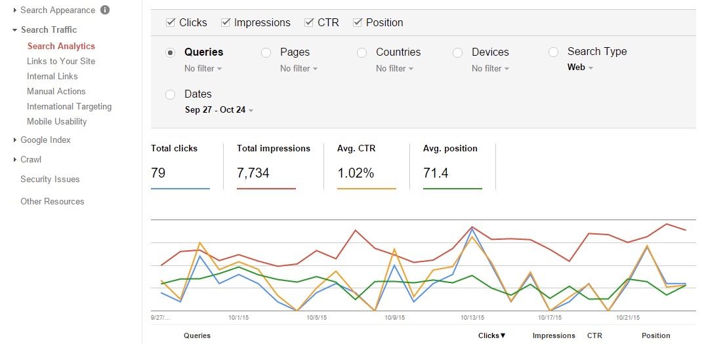
Task: Open Links to Your Site
Action: tap(61, 62)
